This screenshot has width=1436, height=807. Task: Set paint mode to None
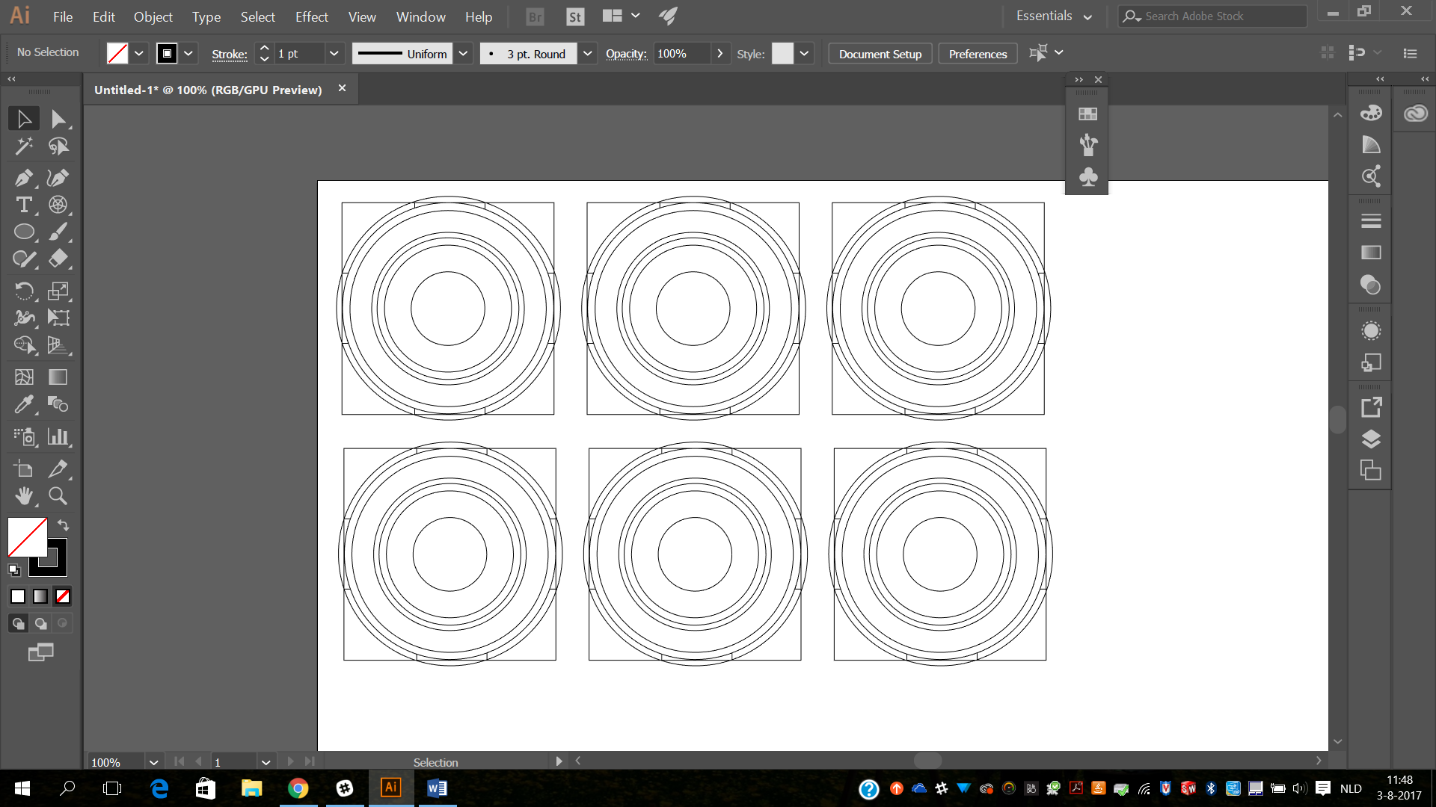tap(63, 596)
